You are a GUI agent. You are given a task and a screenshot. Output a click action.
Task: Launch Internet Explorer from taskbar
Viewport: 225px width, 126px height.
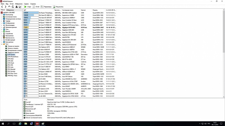click(x=20, y=124)
